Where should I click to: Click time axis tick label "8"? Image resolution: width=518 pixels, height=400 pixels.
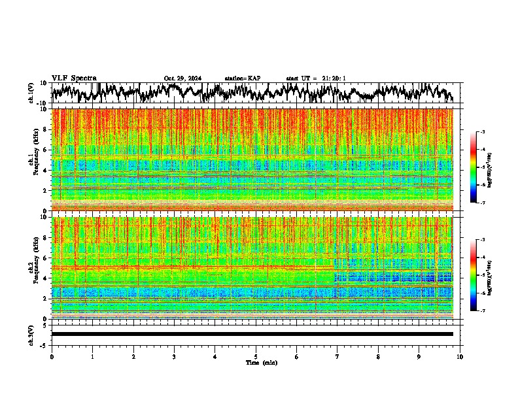378,357
